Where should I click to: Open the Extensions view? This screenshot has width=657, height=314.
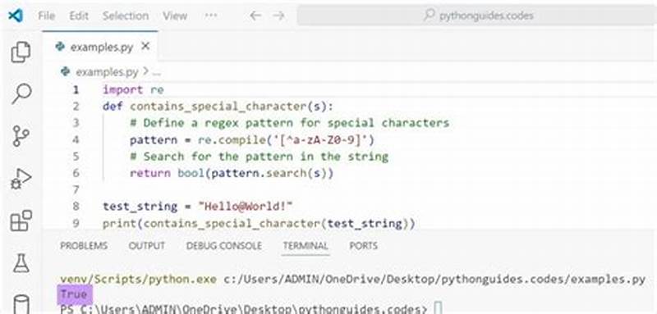click(21, 221)
